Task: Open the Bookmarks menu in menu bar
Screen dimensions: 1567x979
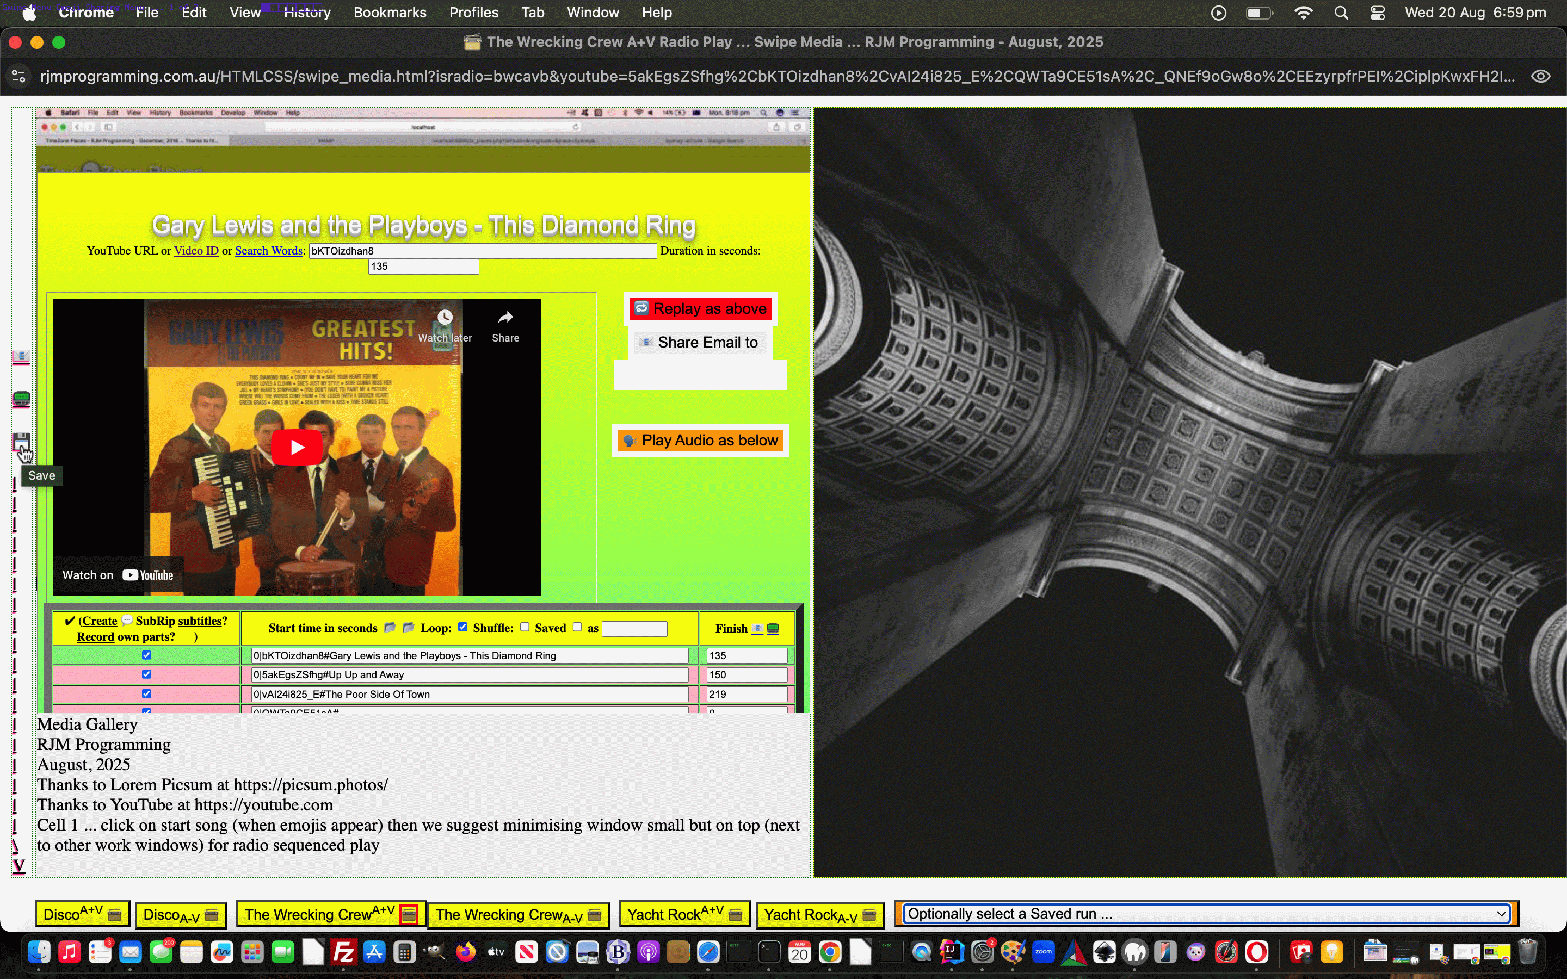Action: (x=390, y=13)
